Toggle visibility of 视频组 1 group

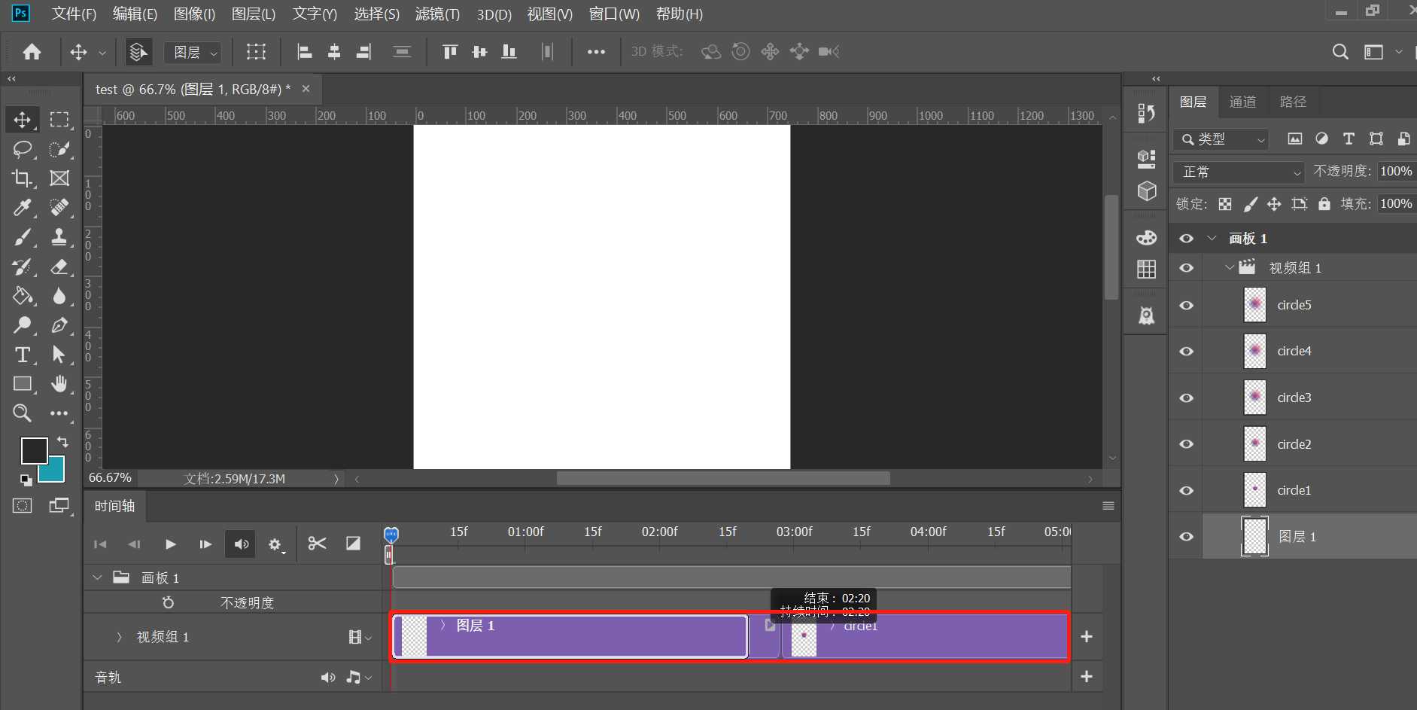pos(1187,268)
